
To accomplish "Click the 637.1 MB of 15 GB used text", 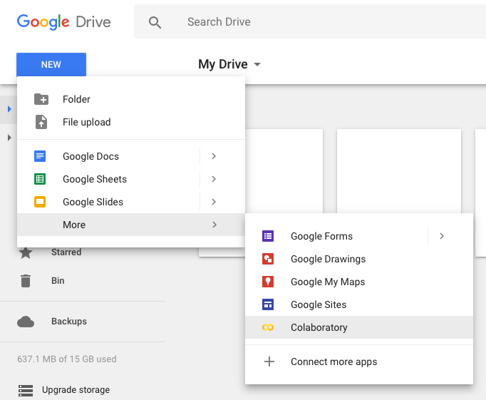I will click(67, 359).
